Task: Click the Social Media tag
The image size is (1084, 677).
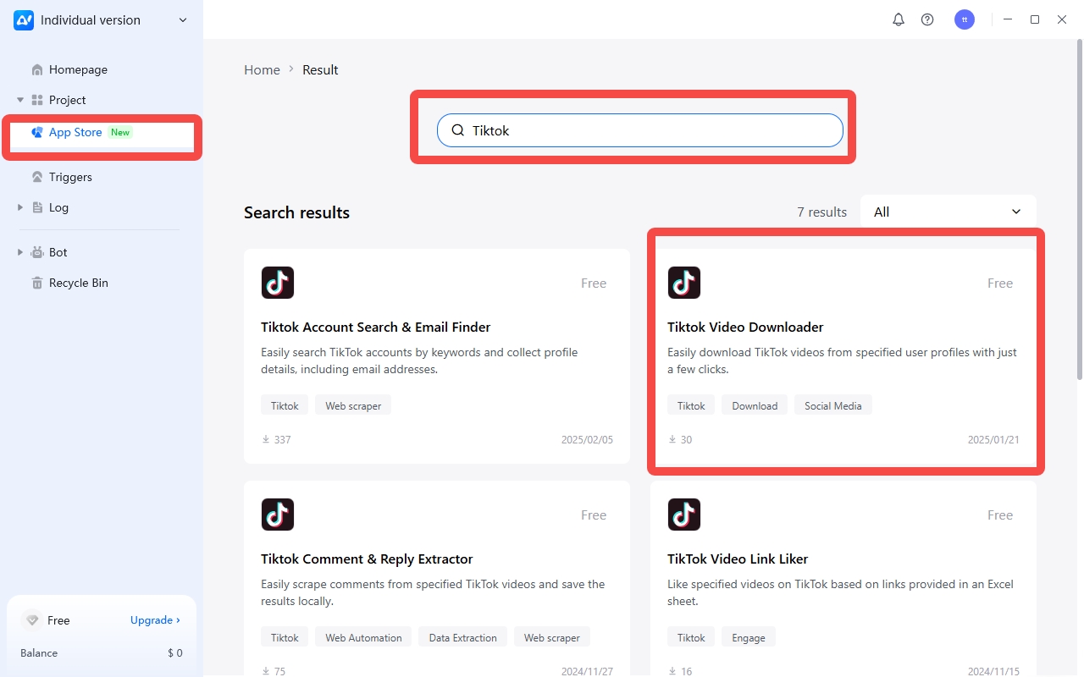Action: 833,405
